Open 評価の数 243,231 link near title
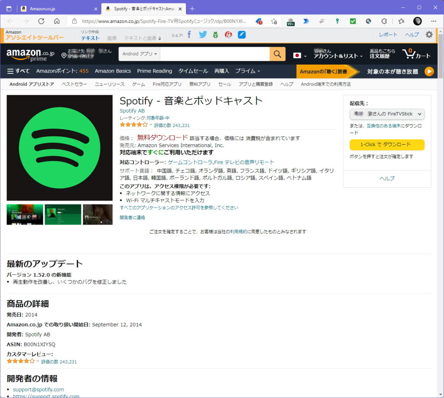 172,125
